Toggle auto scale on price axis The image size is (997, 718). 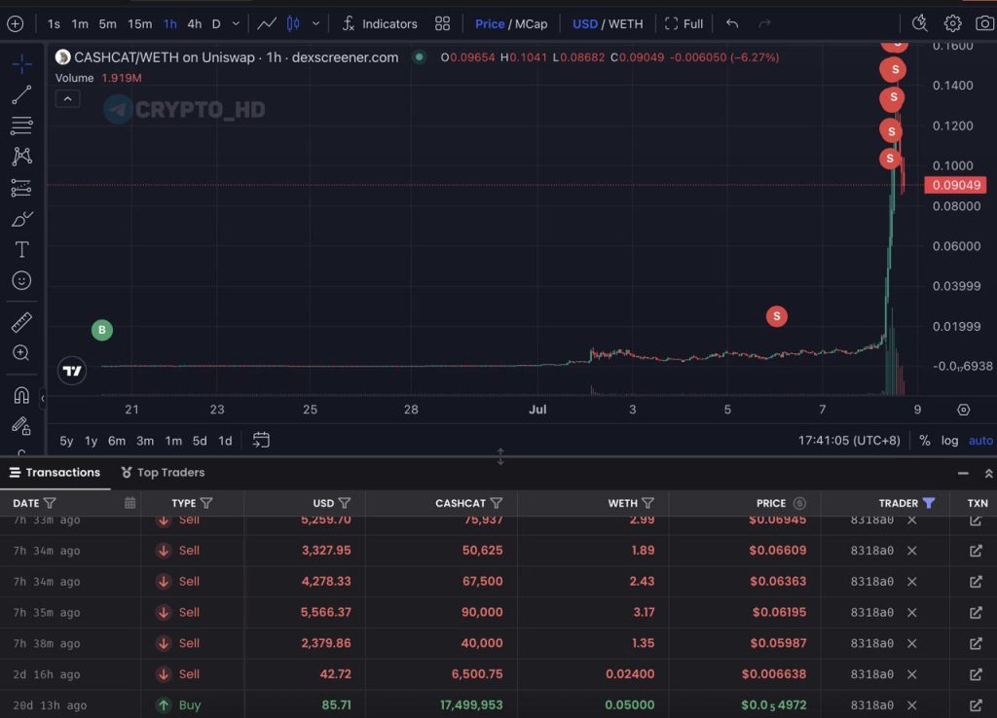pyautogui.click(x=980, y=441)
